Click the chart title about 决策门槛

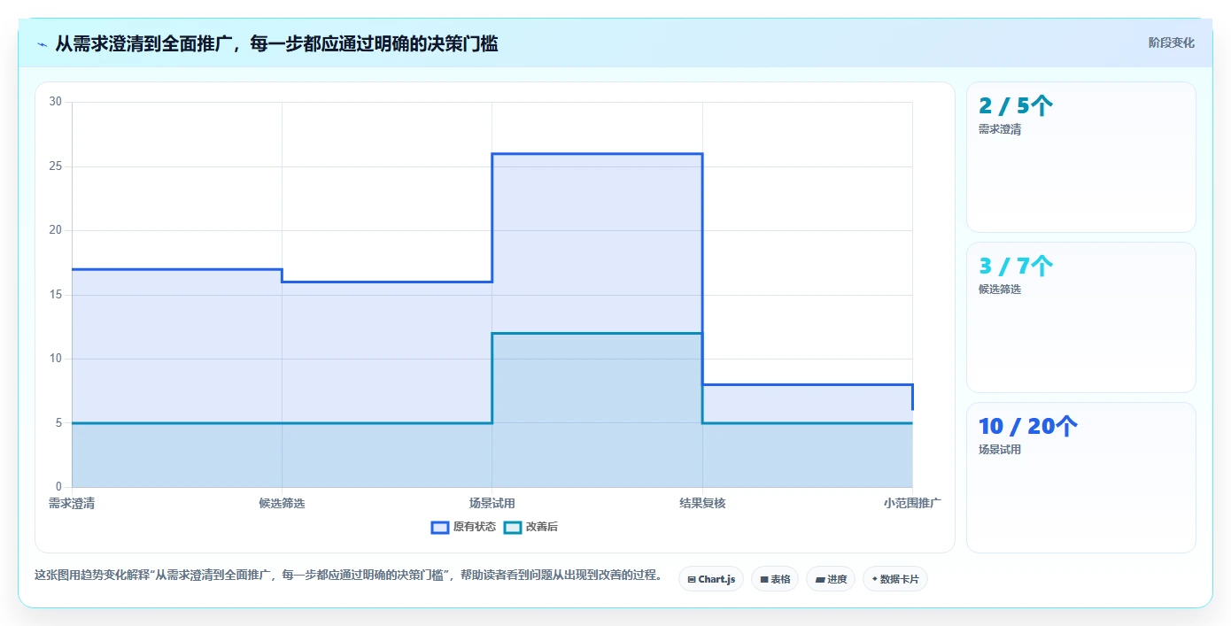[x=276, y=43]
